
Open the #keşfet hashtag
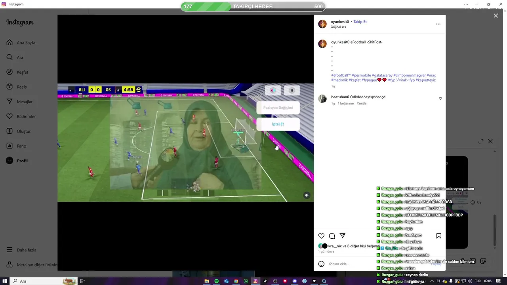click(355, 80)
